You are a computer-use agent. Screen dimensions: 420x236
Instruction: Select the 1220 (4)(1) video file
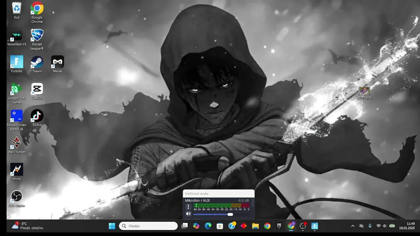tap(364, 93)
